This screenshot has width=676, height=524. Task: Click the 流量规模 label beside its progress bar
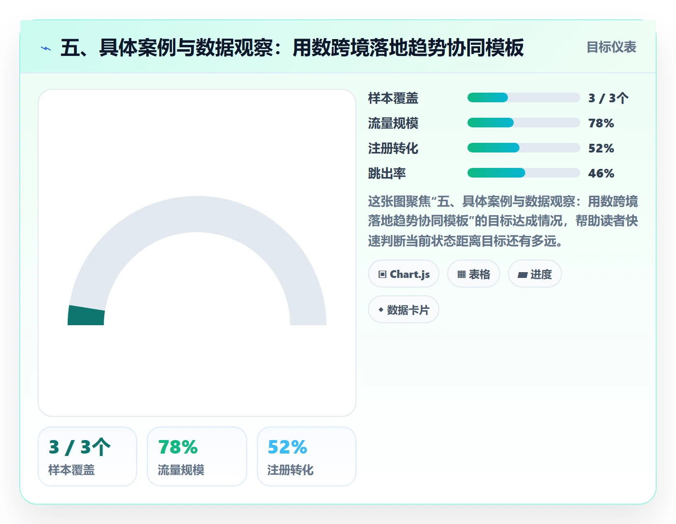pyautogui.click(x=393, y=123)
